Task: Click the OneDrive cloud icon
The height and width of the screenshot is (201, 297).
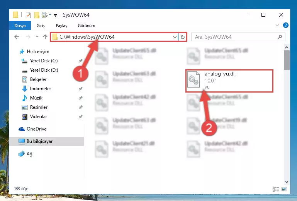Action: tap(22, 129)
